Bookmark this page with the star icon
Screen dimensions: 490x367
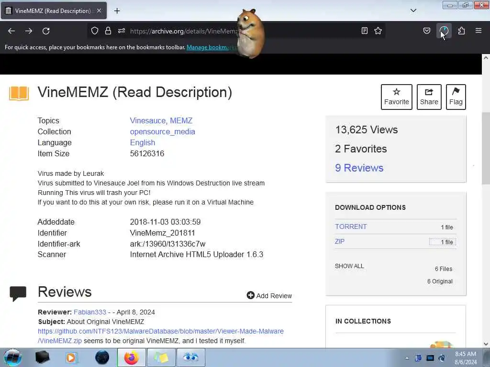click(378, 31)
